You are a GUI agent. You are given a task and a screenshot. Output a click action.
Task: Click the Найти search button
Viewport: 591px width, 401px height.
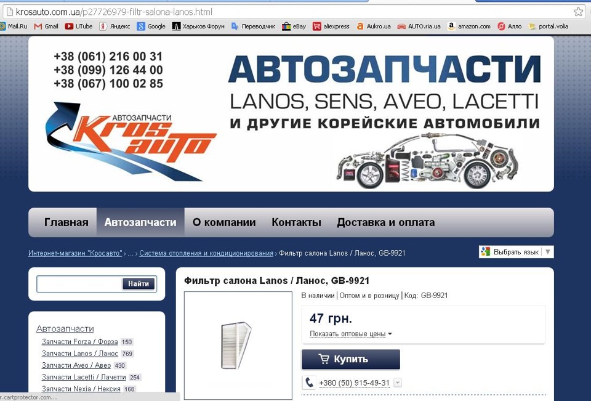click(139, 284)
